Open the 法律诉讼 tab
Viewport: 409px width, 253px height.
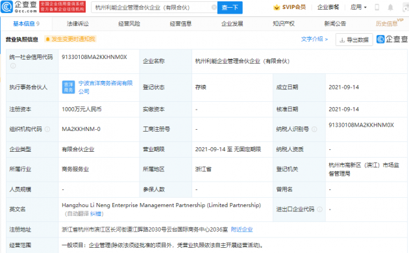[78, 24]
